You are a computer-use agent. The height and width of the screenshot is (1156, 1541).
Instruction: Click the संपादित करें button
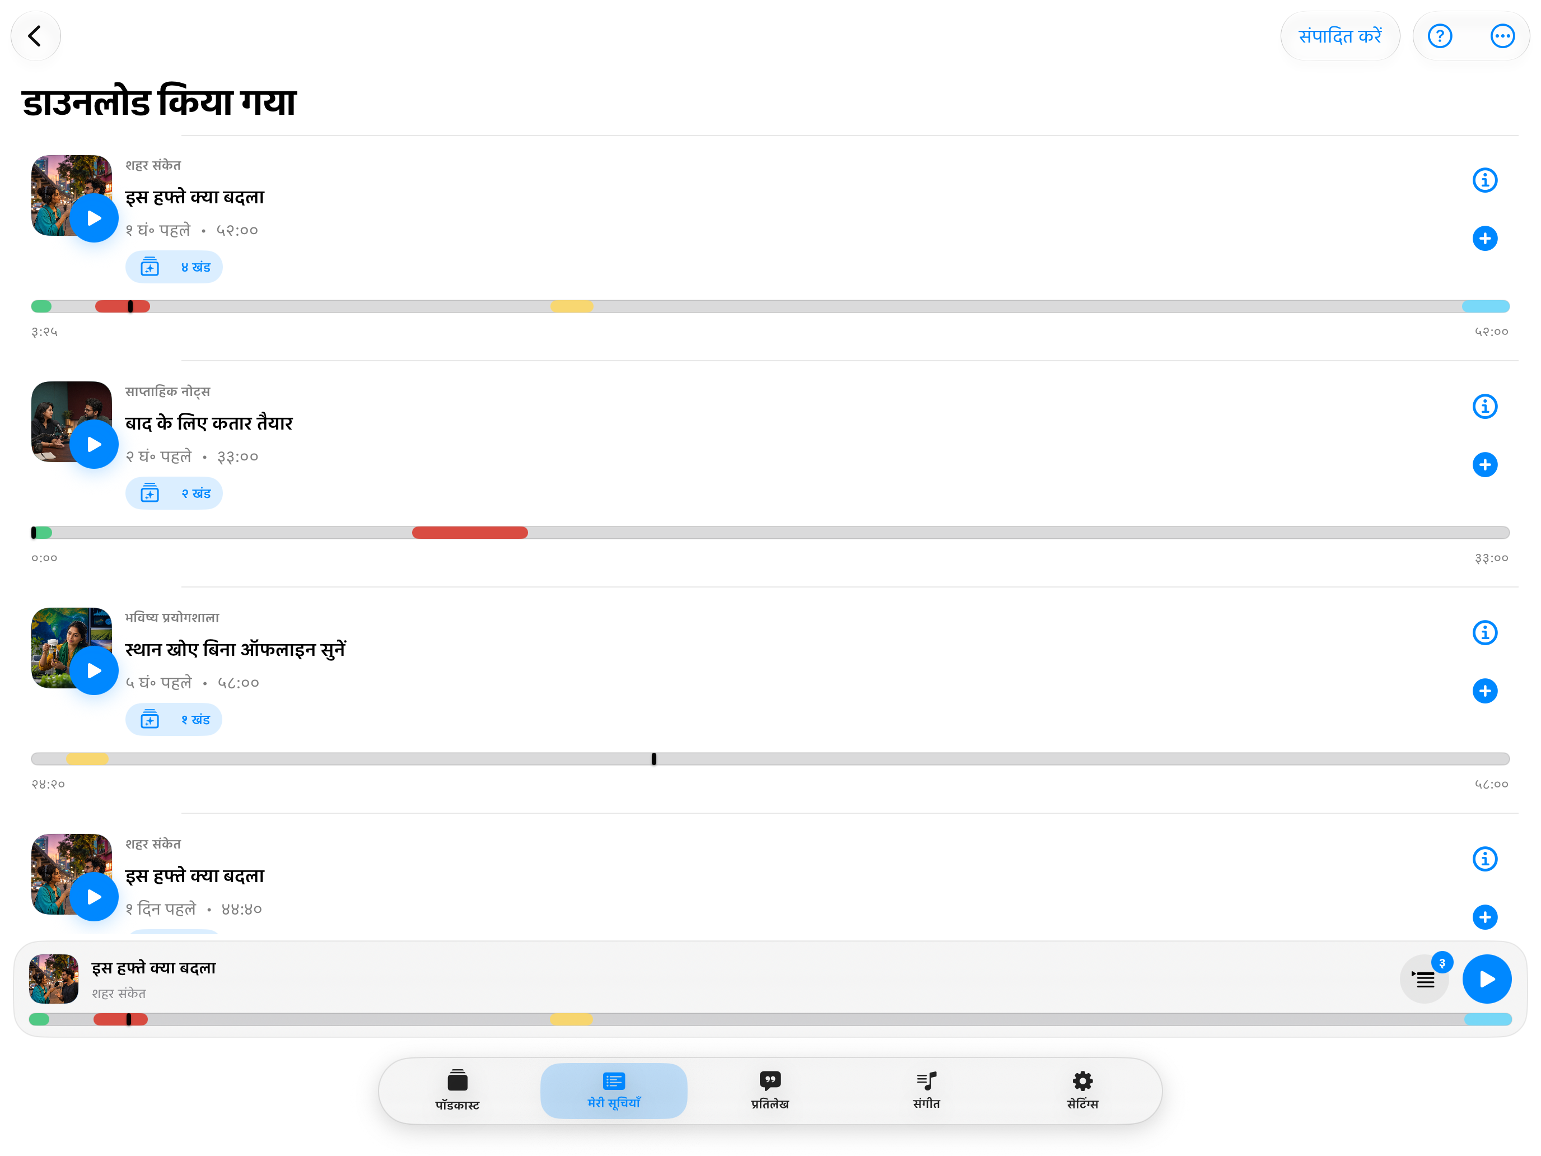[x=1339, y=36]
